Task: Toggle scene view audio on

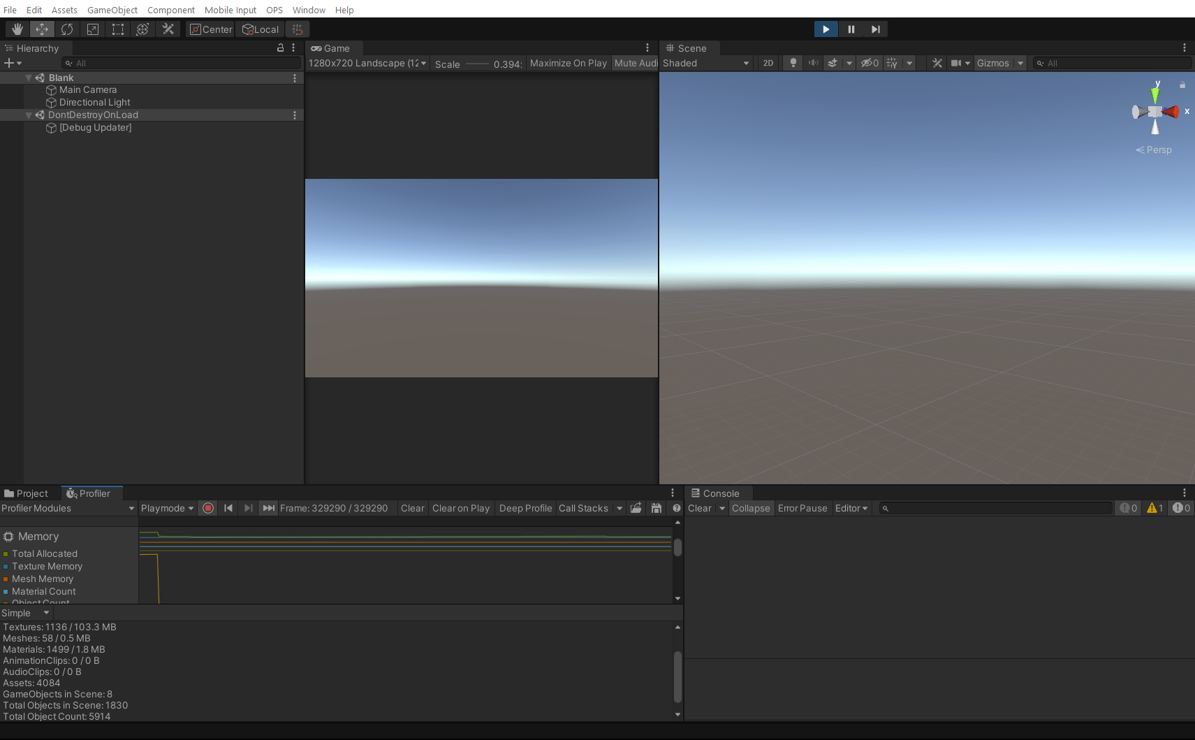Action: (812, 63)
